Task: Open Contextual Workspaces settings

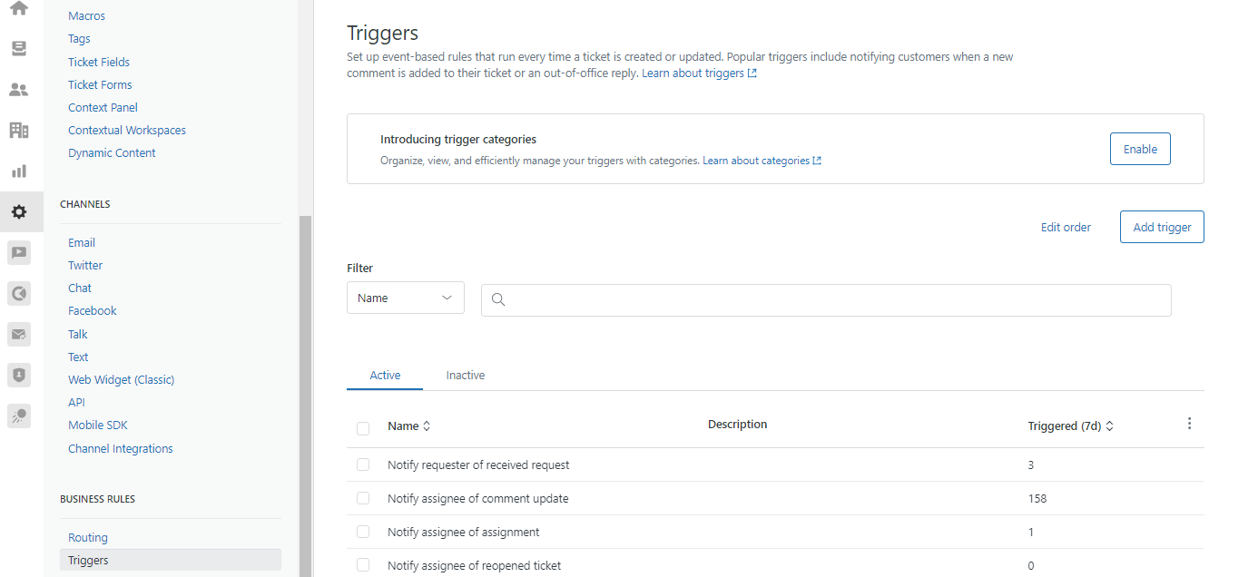Action: click(x=127, y=130)
